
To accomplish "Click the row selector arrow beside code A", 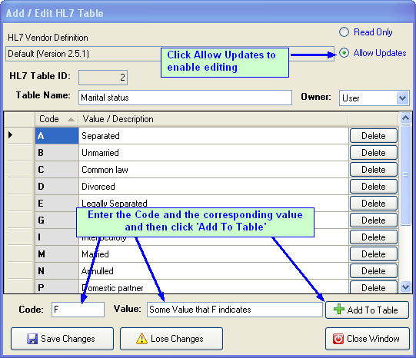I will 10,135.
